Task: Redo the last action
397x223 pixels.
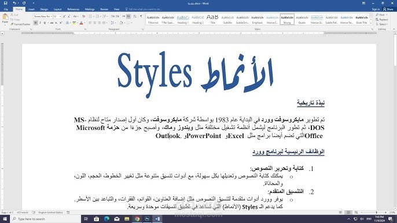Action: (x=24, y=3)
